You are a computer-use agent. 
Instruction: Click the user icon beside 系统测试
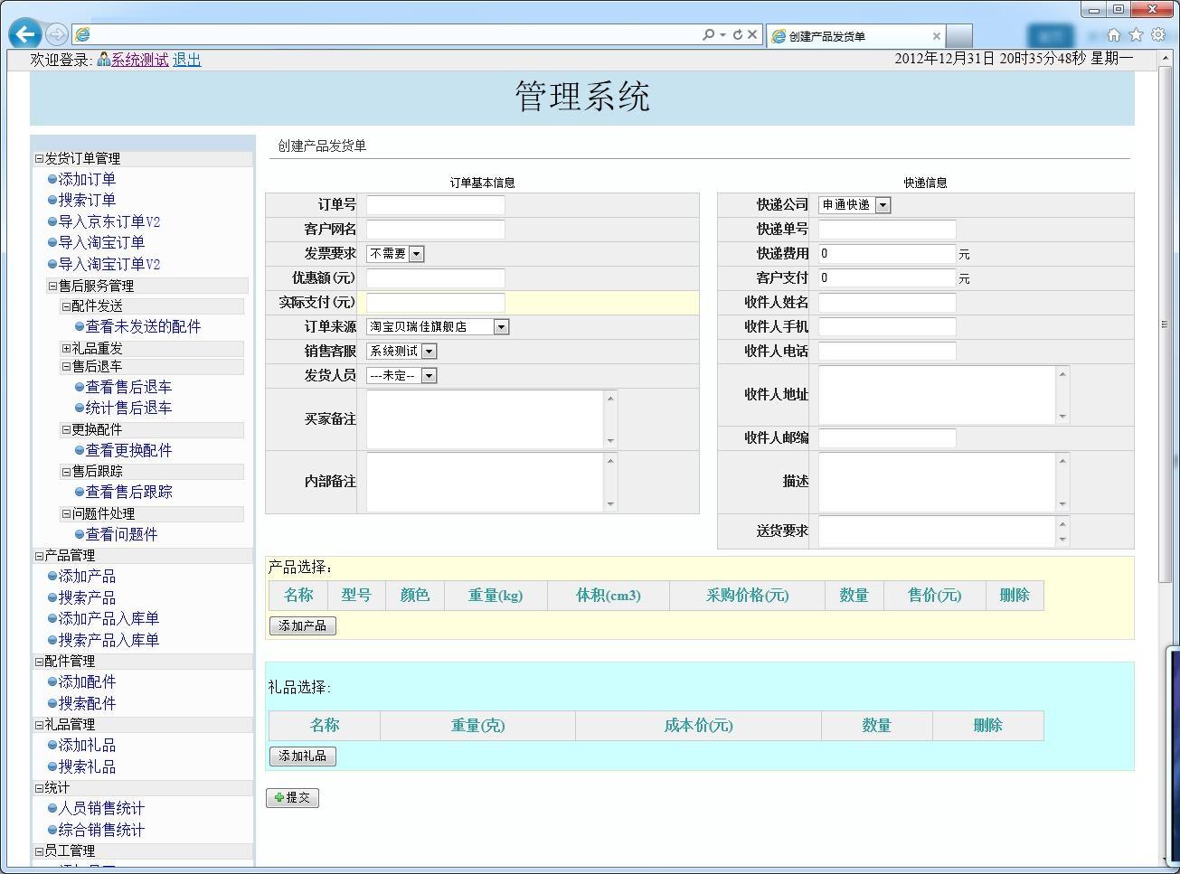tap(103, 60)
